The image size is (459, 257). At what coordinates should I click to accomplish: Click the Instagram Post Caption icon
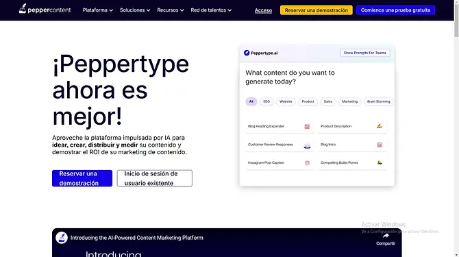tap(307, 163)
